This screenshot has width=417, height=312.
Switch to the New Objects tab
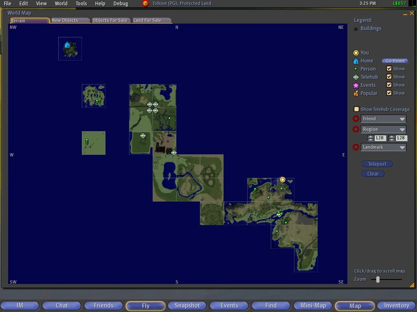coord(70,20)
